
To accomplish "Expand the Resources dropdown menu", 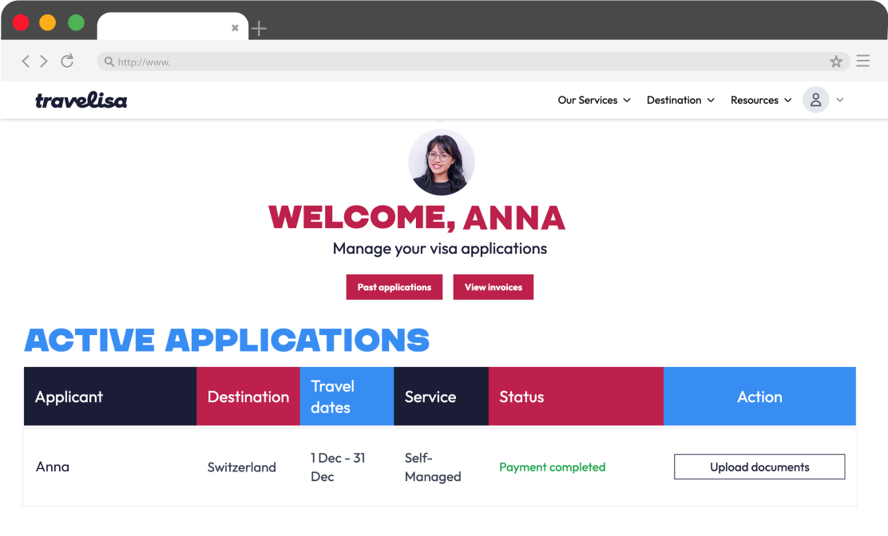I will coord(761,100).
